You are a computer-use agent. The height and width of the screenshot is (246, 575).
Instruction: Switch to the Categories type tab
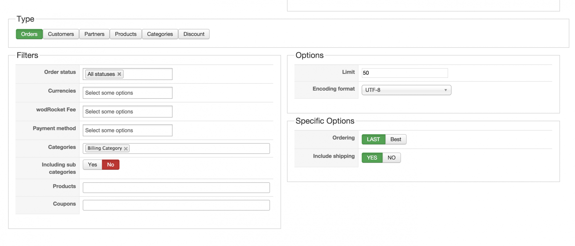click(x=160, y=34)
